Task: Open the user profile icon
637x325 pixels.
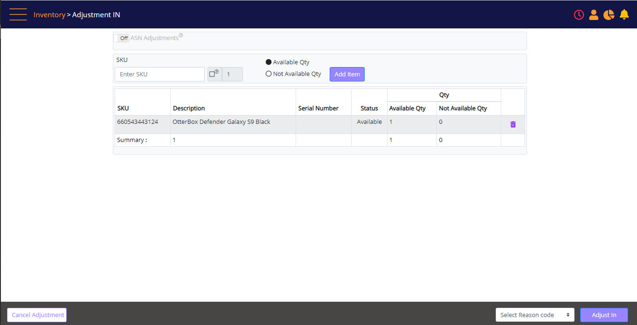Action: [x=594, y=15]
